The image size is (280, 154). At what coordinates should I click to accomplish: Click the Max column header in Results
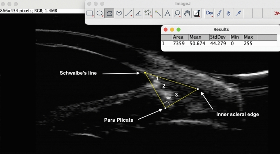tap(250, 37)
